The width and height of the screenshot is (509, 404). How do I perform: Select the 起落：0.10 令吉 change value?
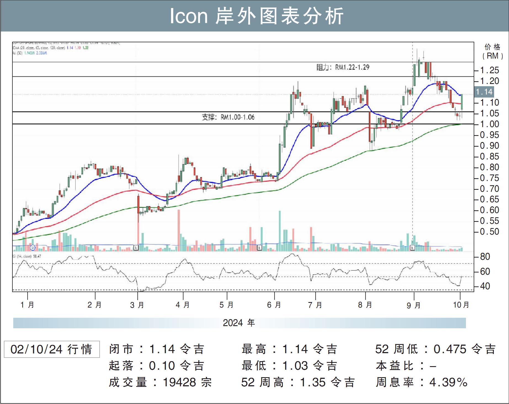tap(157, 366)
